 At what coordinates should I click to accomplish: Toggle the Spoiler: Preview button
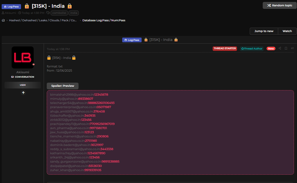tap(62, 86)
